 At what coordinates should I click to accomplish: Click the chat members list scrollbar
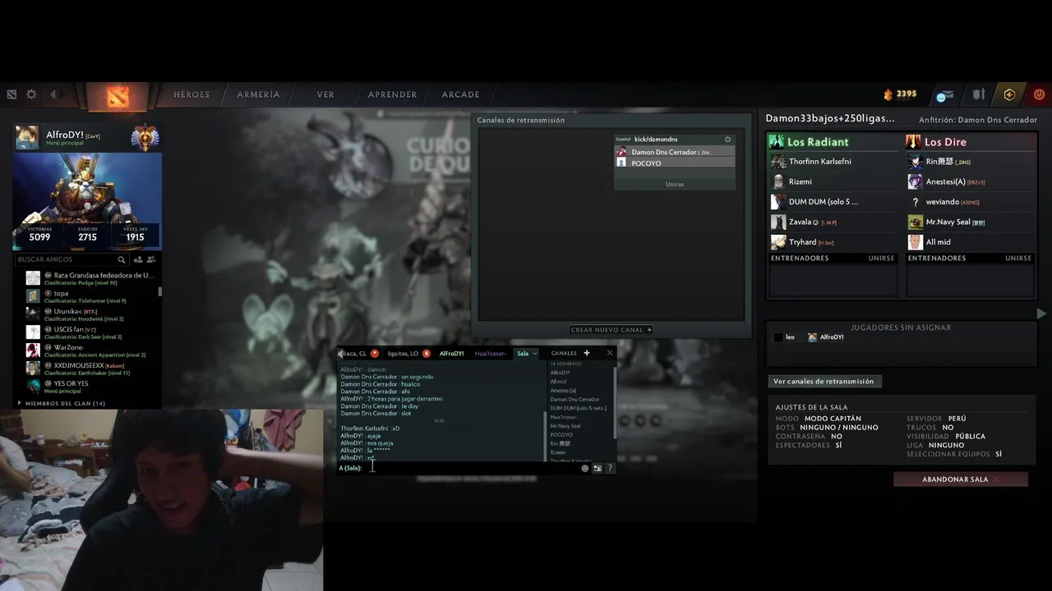[616, 402]
